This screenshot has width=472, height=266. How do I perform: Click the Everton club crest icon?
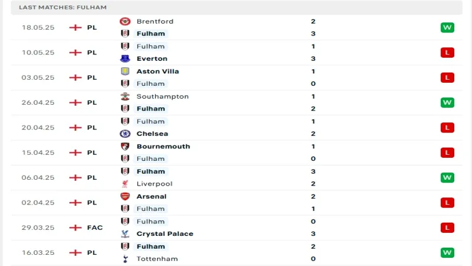(125, 59)
